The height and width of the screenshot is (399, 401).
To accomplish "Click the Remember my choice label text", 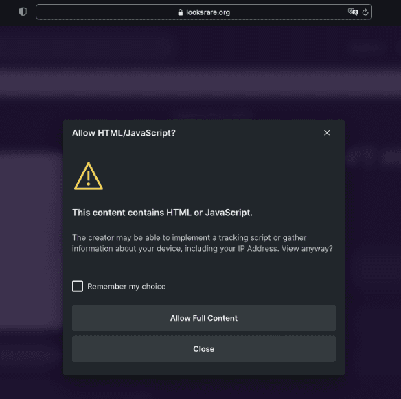I will (126, 287).
